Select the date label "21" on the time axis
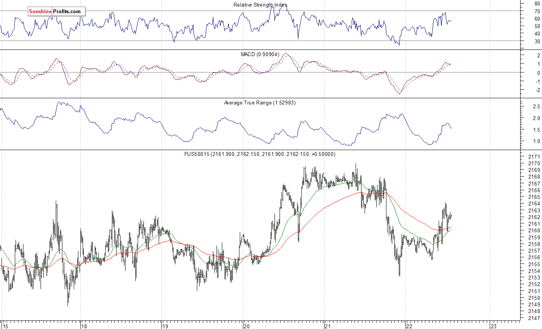Viewport: 542px width, 329px height. (328, 326)
